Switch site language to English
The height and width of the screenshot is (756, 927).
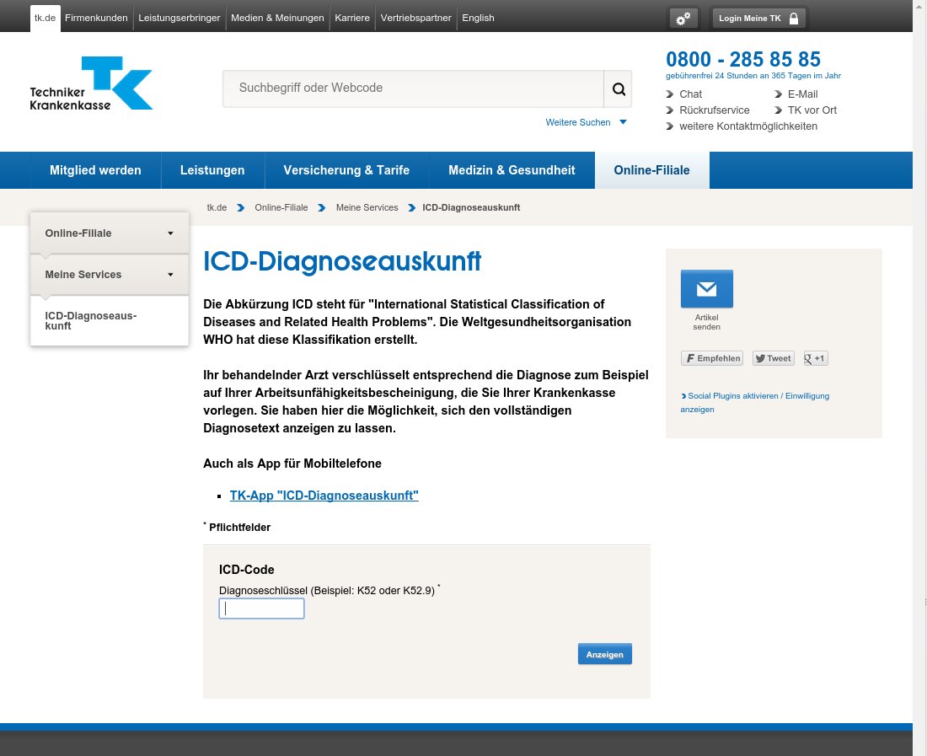tap(478, 19)
